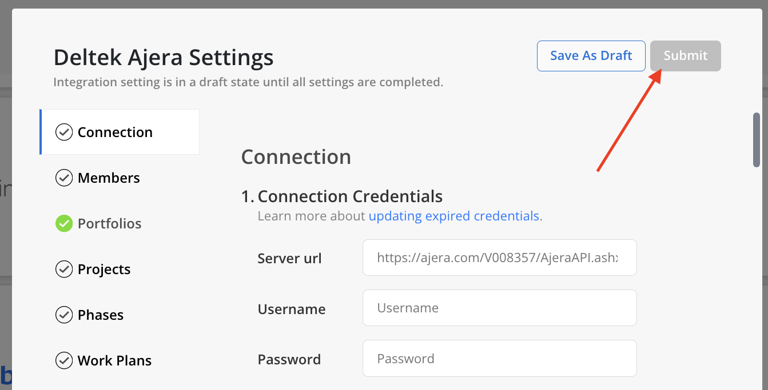Image resolution: width=768 pixels, height=390 pixels.
Task: Focus the Server url input field
Action: pyautogui.click(x=499, y=258)
